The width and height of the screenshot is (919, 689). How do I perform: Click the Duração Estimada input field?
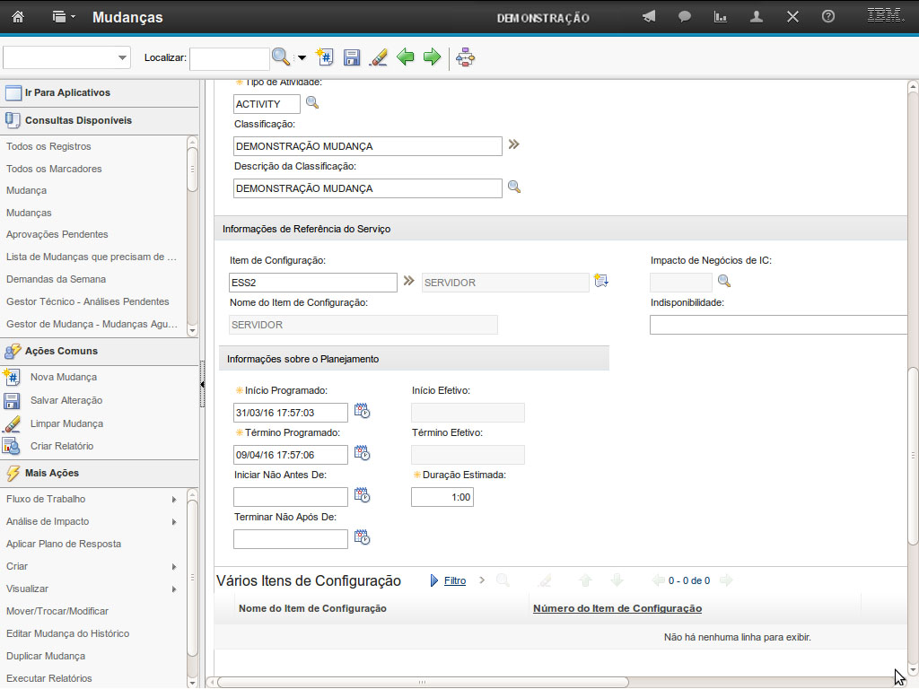[442, 497]
